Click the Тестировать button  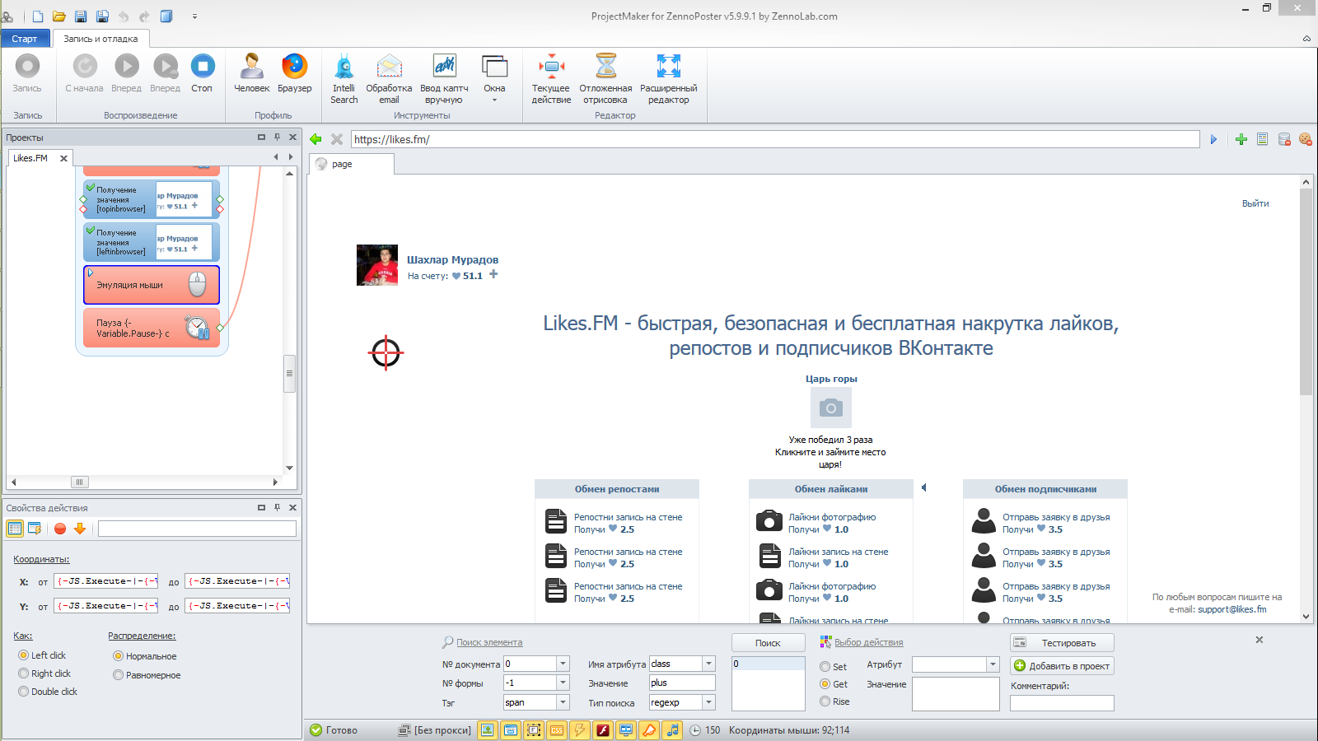coord(1062,643)
